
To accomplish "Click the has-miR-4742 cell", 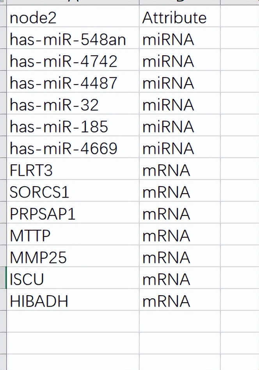I will (x=73, y=62).
